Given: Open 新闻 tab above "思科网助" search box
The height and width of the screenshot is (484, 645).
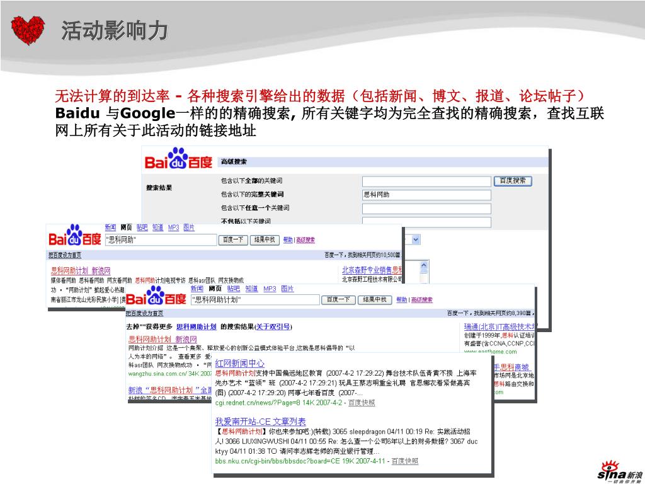Looking at the screenshot, I should 110,227.
